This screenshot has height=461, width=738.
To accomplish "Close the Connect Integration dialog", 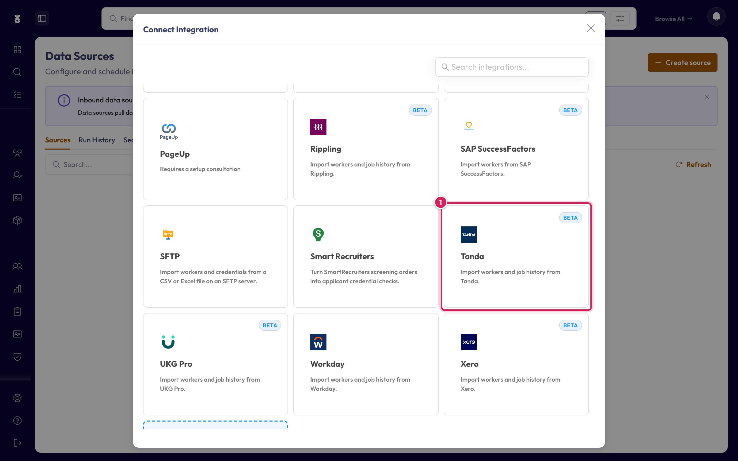I will point(591,28).
